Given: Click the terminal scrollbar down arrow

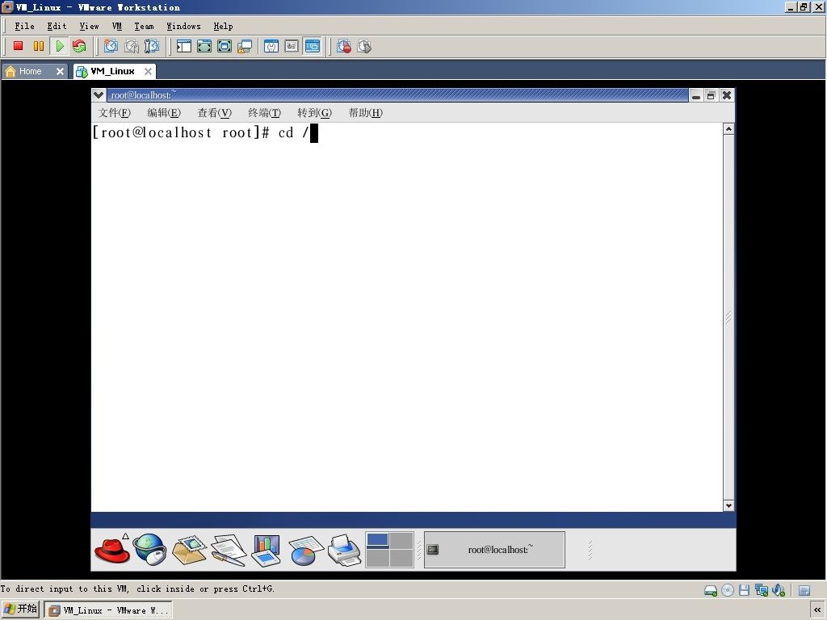Looking at the screenshot, I should pyautogui.click(x=728, y=505).
